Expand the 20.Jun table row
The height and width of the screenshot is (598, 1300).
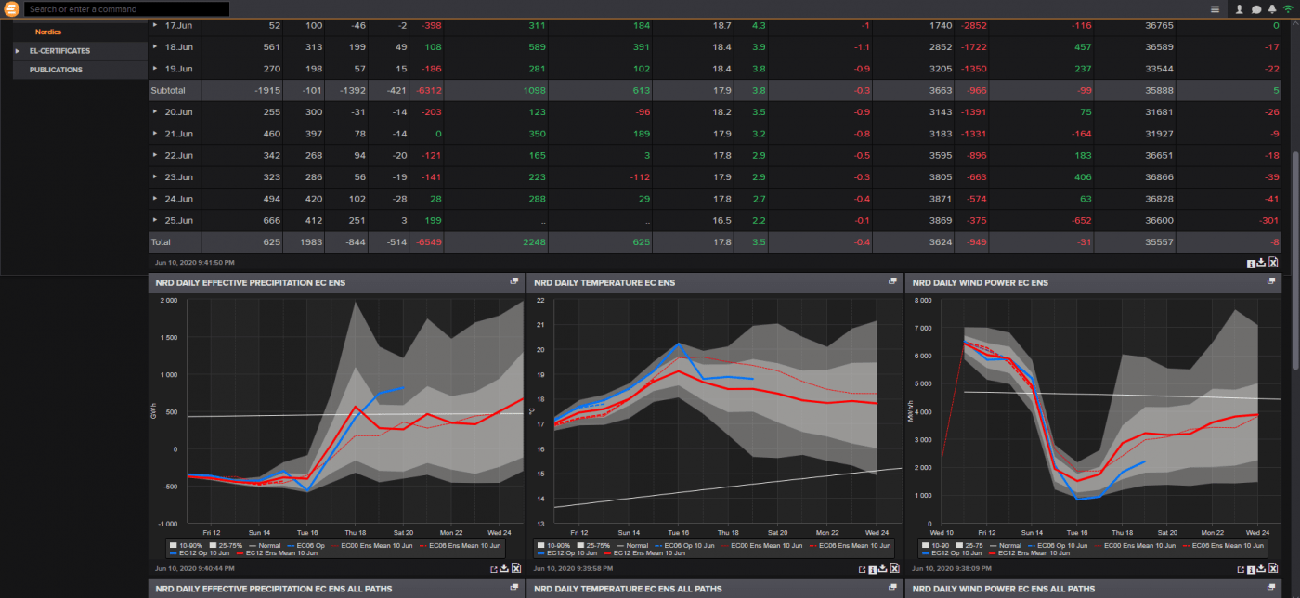point(156,111)
